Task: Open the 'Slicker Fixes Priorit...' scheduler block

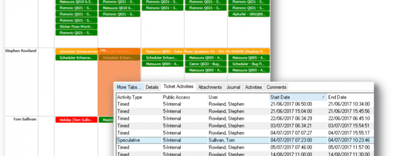Action: coord(76,27)
